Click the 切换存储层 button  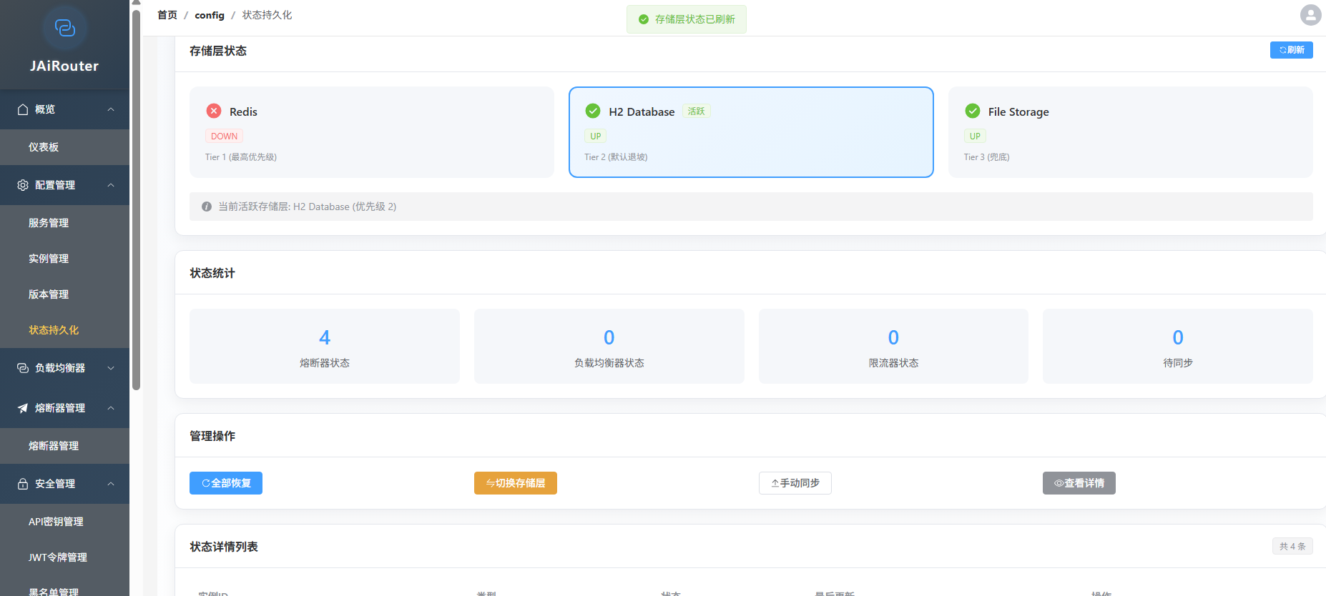click(x=515, y=483)
